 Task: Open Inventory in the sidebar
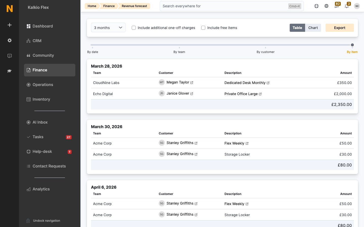(50, 99)
